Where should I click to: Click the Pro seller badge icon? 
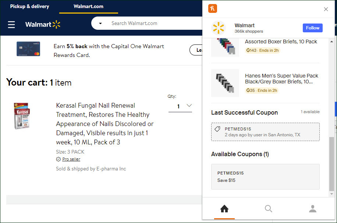[x=58, y=159]
